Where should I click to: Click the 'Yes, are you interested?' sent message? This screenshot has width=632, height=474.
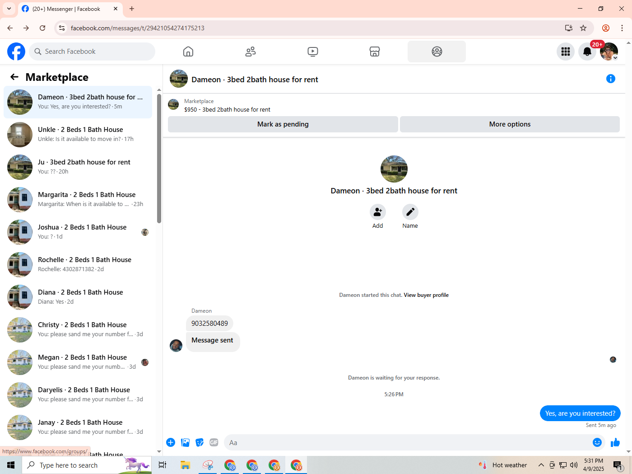[580, 413]
